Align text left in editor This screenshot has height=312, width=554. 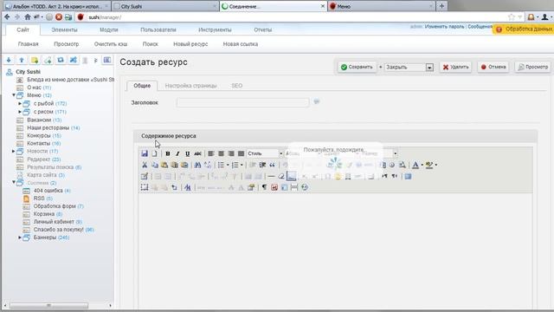(211, 153)
